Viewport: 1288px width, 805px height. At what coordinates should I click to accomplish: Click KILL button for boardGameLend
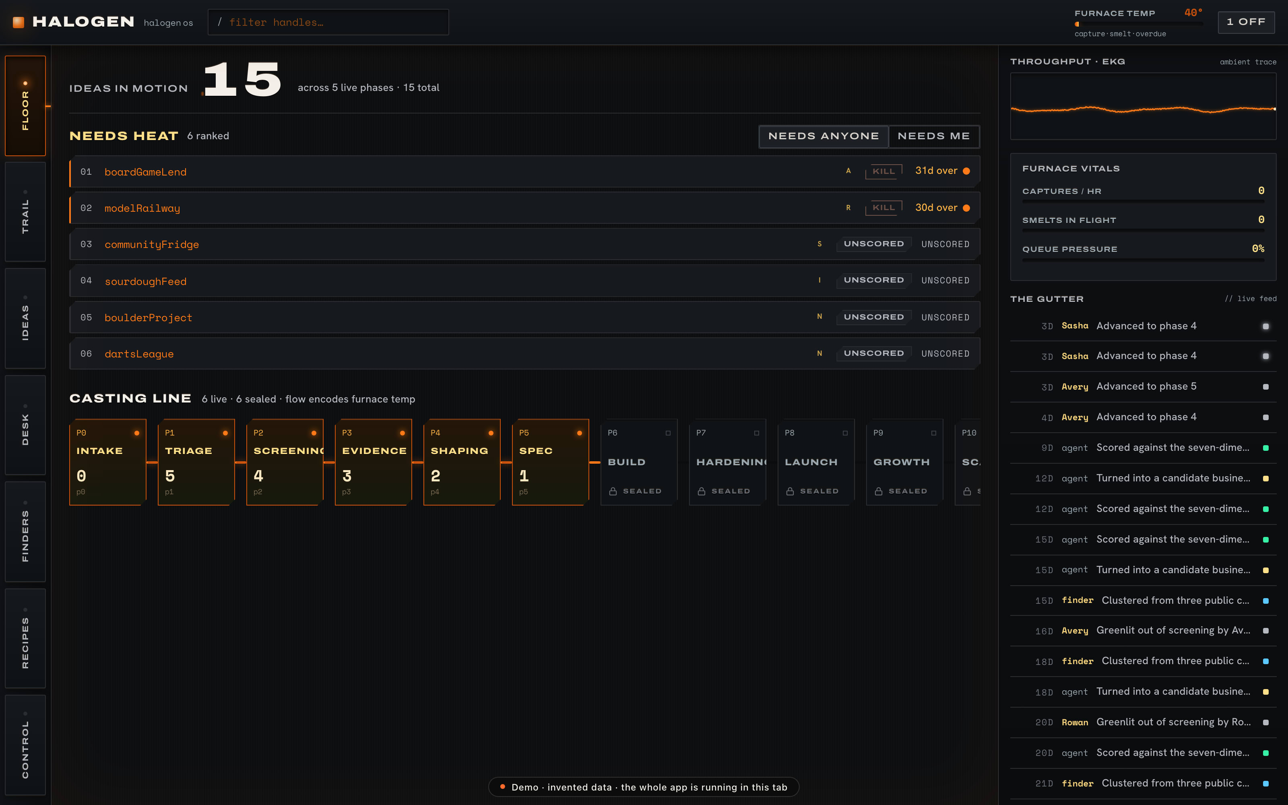coord(884,171)
